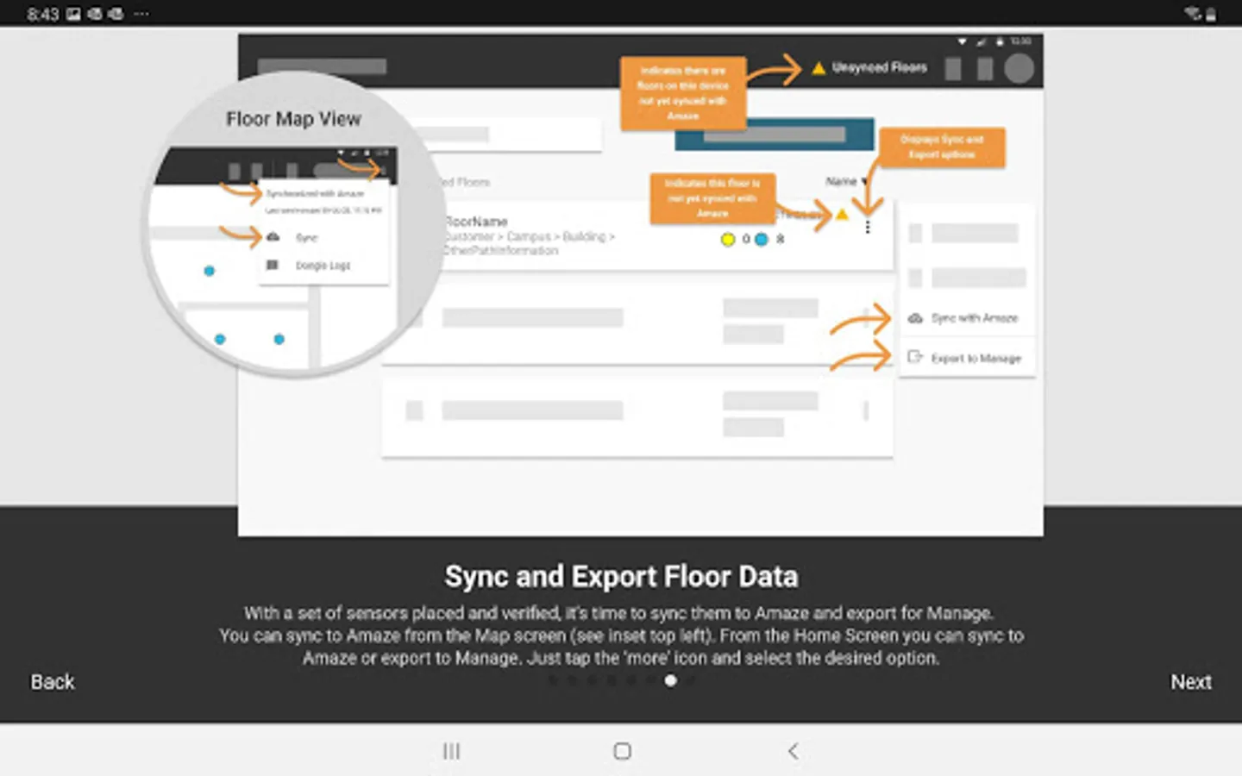Tap the Next button
This screenshot has width=1242, height=776.
click(1190, 682)
